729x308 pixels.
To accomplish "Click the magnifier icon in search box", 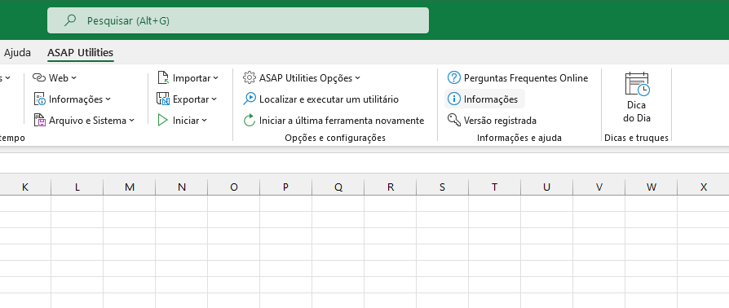I will pos(70,20).
